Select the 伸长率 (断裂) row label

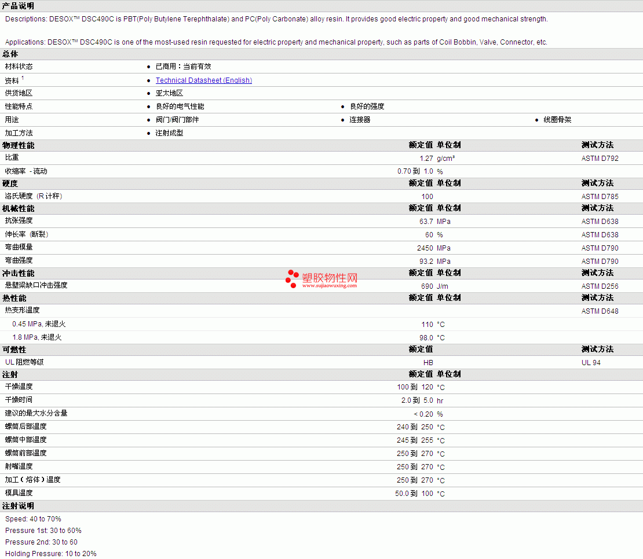click(27, 234)
